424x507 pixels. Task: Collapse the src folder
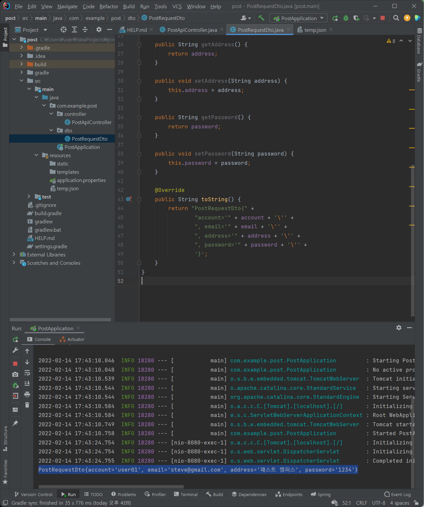tap(22, 81)
